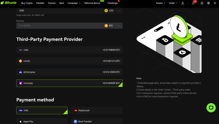
Task: Select coinify as payment provider
Action: click(x=69, y=61)
